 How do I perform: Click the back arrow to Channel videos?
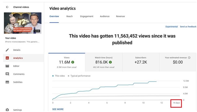(7, 7)
